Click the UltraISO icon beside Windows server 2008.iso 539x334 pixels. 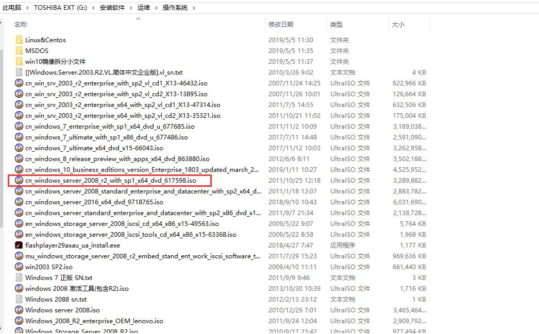tap(19, 310)
